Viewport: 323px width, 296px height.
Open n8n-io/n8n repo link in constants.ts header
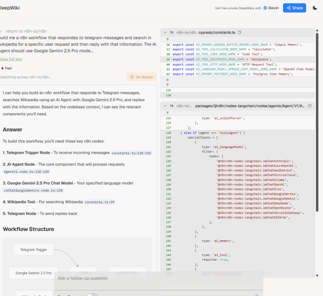pyautogui.click(x=186, y=32)
